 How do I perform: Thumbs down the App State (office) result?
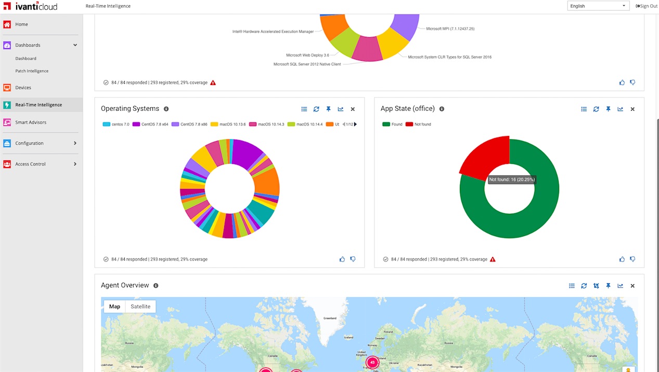coord(632,259)
